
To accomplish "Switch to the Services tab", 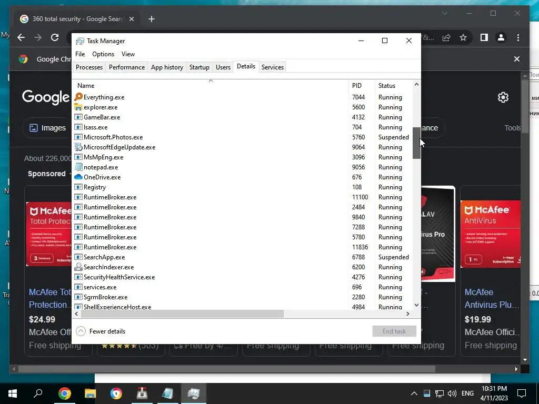I will [273, 67].
